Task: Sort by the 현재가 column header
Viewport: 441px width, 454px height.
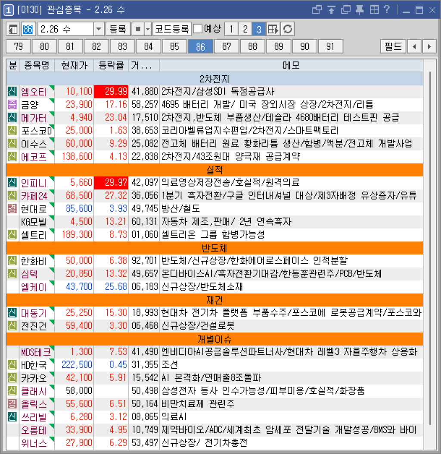Action: (74, 65)
